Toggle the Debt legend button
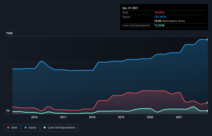 12,128
